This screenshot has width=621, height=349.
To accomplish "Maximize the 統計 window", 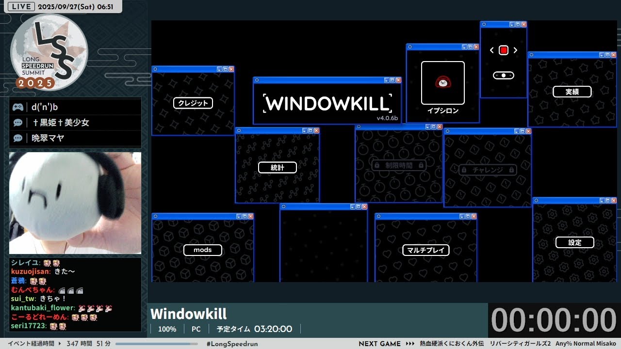I will (310, 130).
